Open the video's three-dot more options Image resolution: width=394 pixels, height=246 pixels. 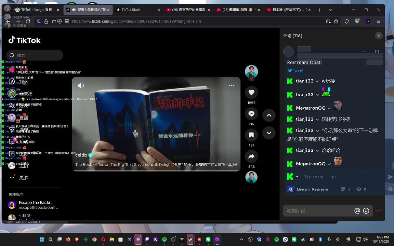click(232, 86)
